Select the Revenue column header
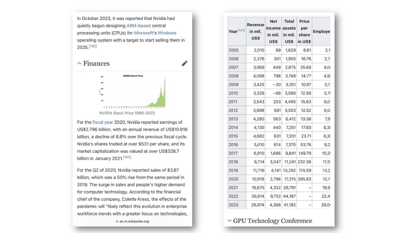Image resolution: width=415 pixels, height=233 pixels. [x=256, y=31]
